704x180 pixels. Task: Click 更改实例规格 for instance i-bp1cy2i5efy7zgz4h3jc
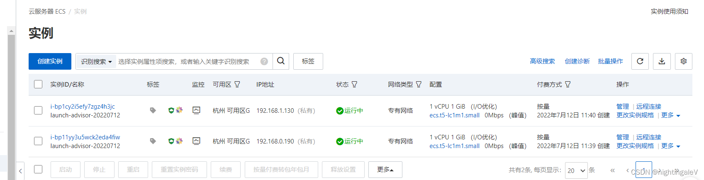(635, 115)
